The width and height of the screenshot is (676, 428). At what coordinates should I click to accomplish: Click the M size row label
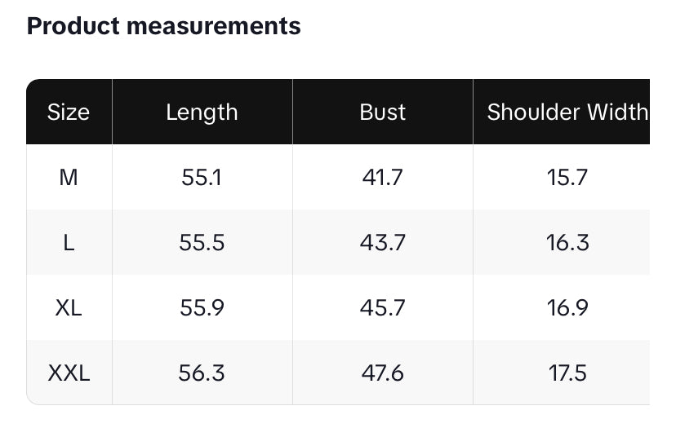click(69, 177)
